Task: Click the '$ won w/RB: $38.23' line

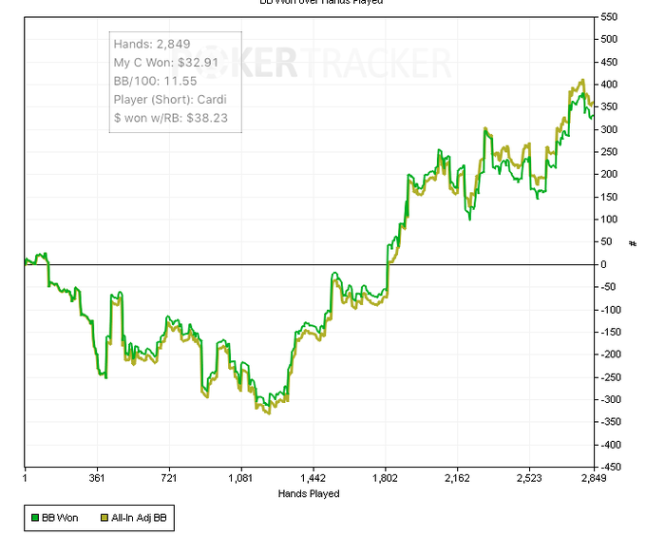Action: (x=170, y=118)
